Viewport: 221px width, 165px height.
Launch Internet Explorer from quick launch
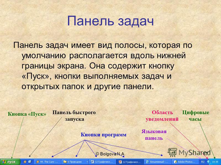click(x=30, y=162)
